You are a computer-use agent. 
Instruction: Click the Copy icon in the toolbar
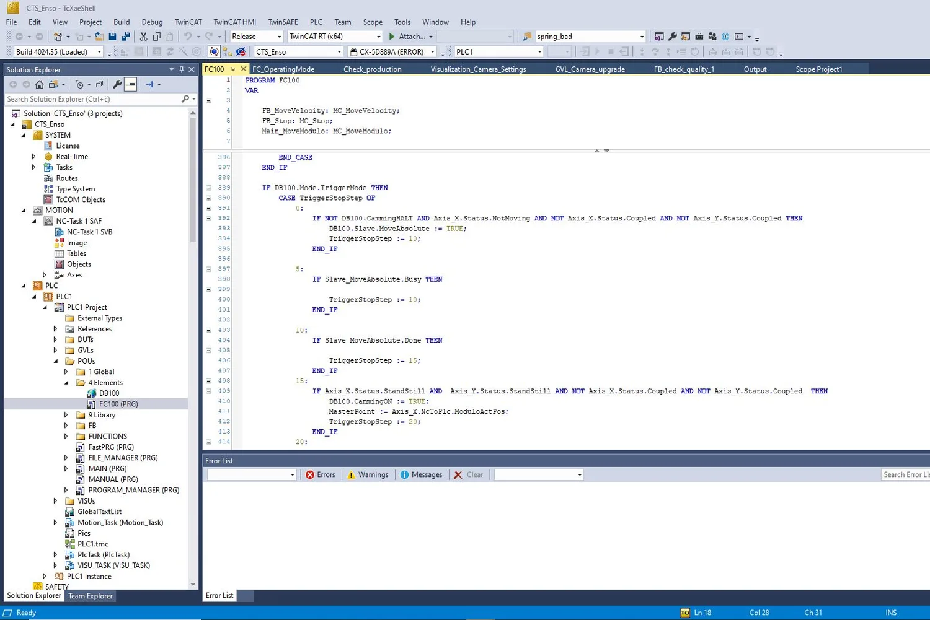click(157, 37)
